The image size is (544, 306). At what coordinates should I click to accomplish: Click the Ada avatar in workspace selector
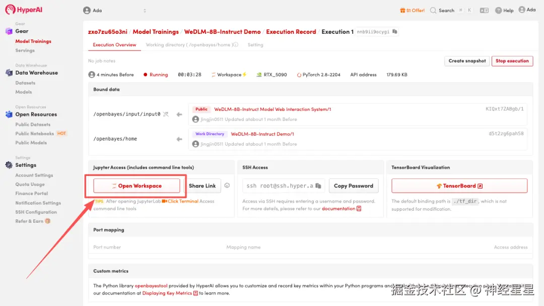[x=87, y=11]
